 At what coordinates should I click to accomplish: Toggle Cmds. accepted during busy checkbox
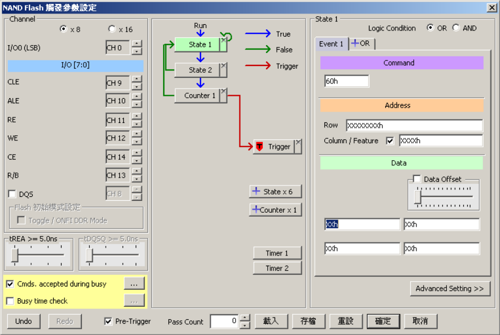coord(10,284)
